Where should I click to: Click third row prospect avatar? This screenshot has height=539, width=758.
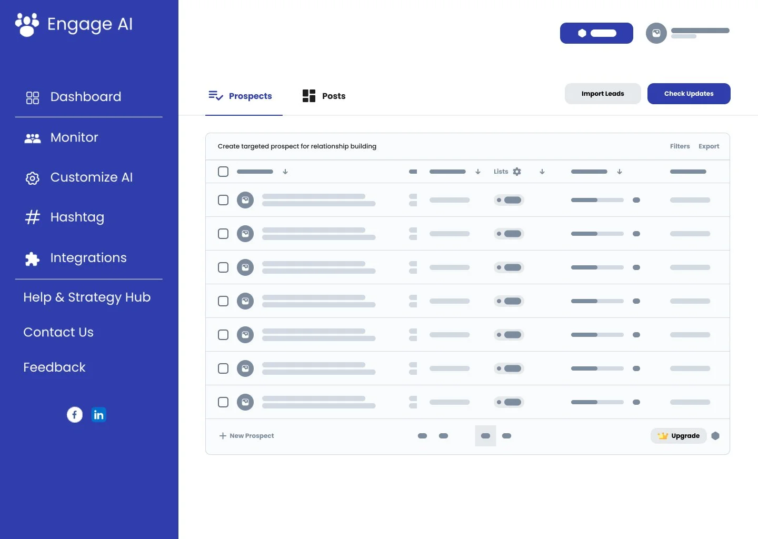point(245,267)
